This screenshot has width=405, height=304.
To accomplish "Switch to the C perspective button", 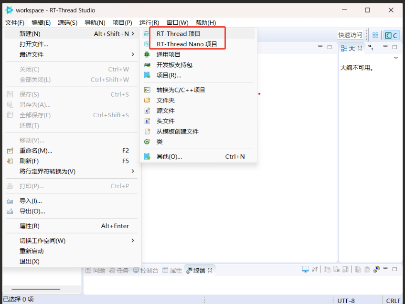I will (391, 35).
